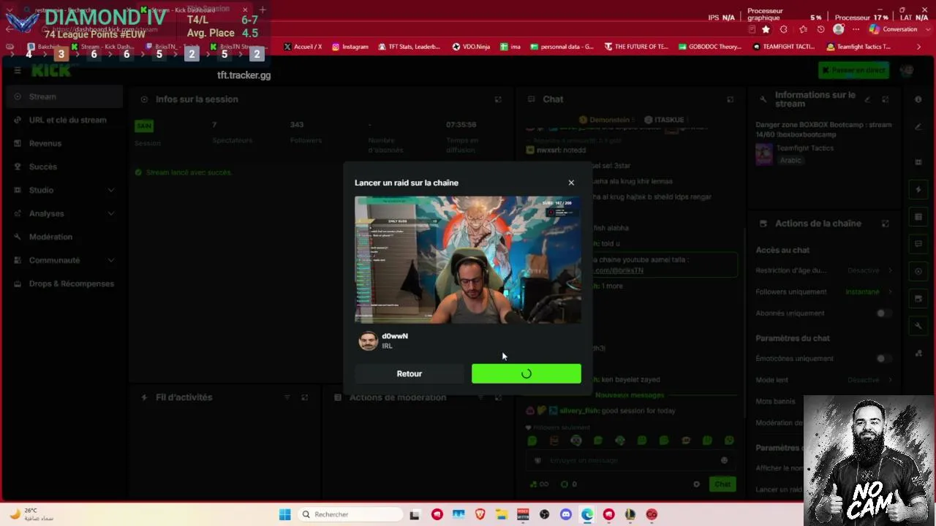Click the wrench icon in right rail
Screen dimensions: 936x526
(918, 326)
